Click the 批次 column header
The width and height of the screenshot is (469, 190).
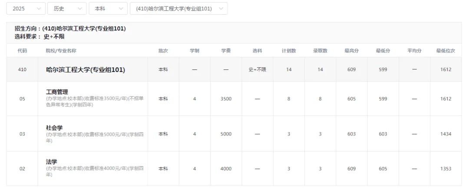[x=163, y=51]
